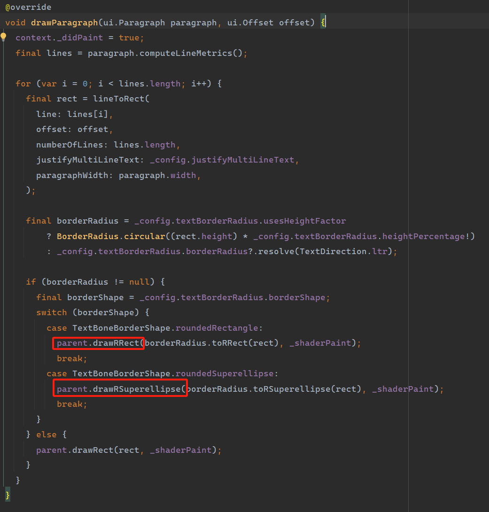489x512 pixels.
Task: Click i++ in the for loop header
Action: click(199, 84)
